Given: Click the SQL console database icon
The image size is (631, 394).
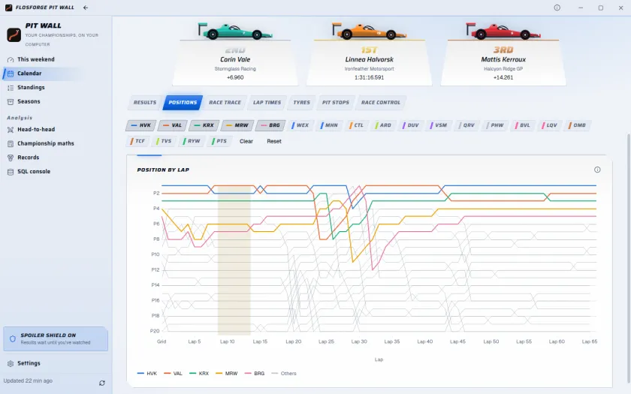Looking at the screenshot, I should coord(11,172).
